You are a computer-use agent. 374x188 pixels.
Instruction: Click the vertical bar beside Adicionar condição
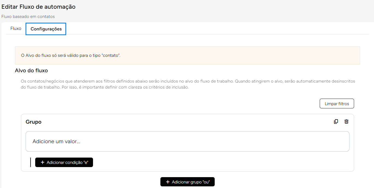click(31, 162)
